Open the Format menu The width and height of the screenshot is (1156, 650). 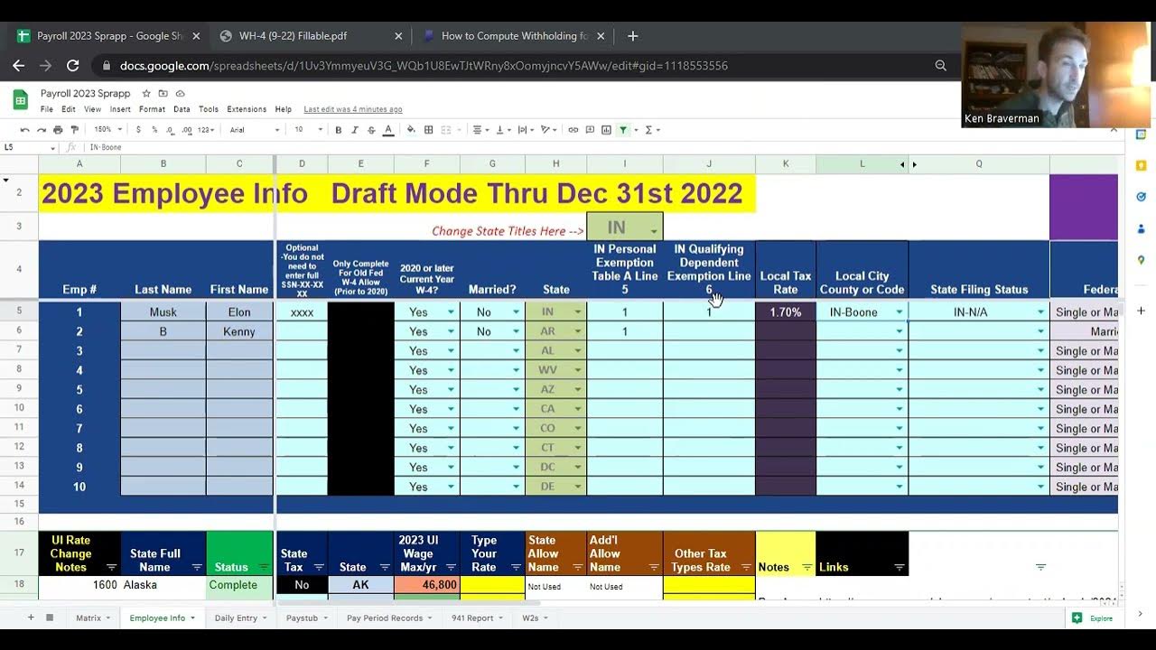coord(152,109)
